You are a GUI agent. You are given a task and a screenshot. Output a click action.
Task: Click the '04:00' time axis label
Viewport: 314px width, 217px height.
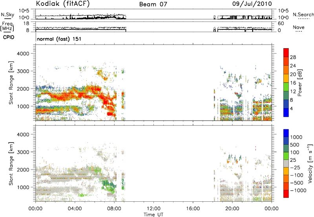(x=75, y=209)
